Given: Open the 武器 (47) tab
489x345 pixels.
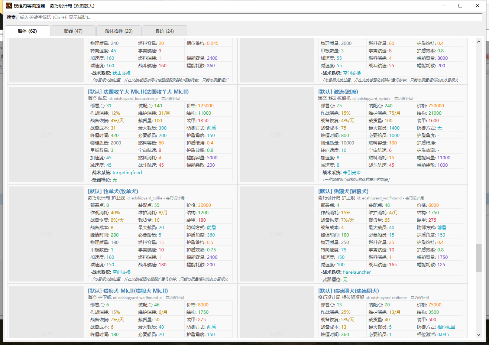Looking at the screenshot, I should (73, 31).
